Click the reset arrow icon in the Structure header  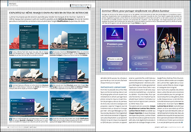(33, 101)
